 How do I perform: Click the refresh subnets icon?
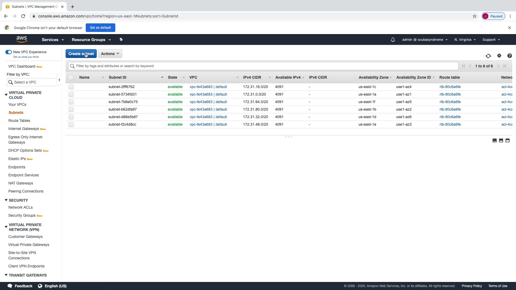(x=488, y=56)
